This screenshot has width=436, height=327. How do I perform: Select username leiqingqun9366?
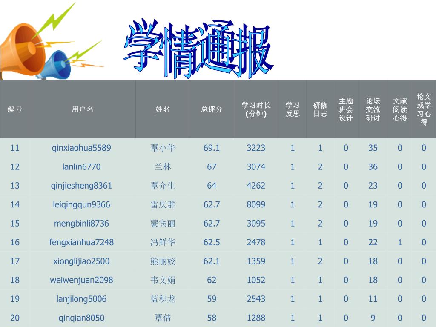pyautogui.click(x=81, y=205)
